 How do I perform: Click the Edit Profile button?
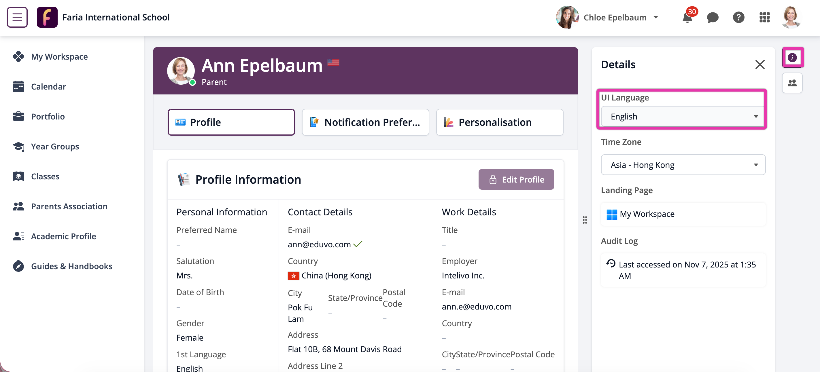(x=516, y=180)
